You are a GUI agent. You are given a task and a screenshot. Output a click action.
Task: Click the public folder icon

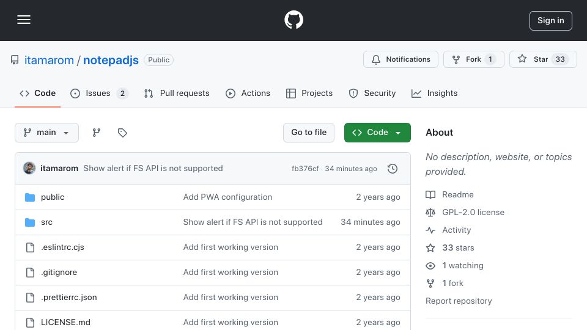click(30, 197)
